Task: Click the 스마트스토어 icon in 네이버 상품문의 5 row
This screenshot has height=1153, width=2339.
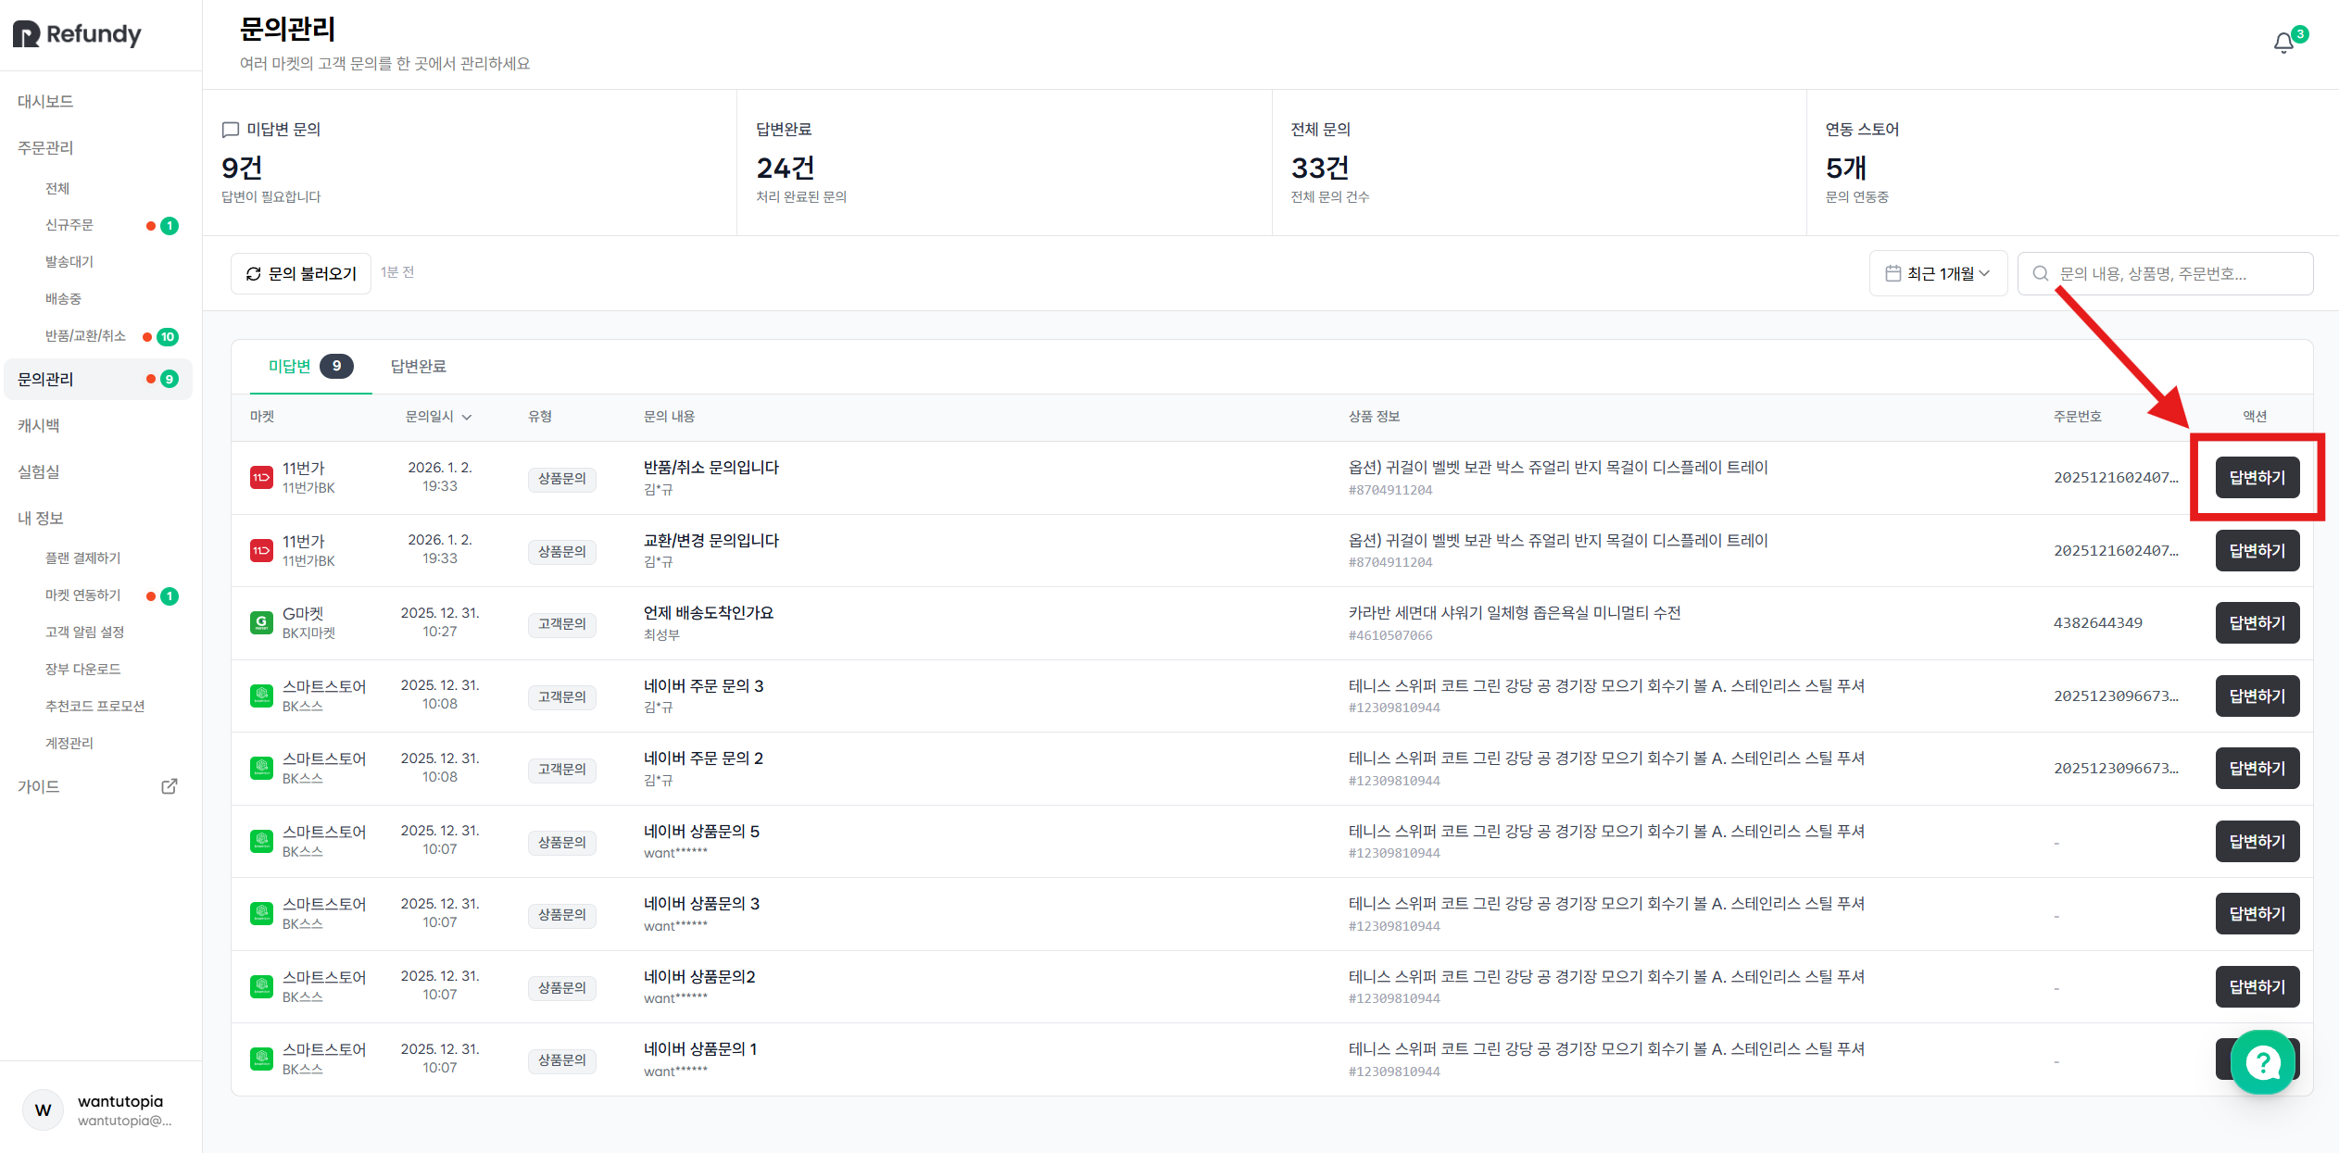Action: click(261, 841)
